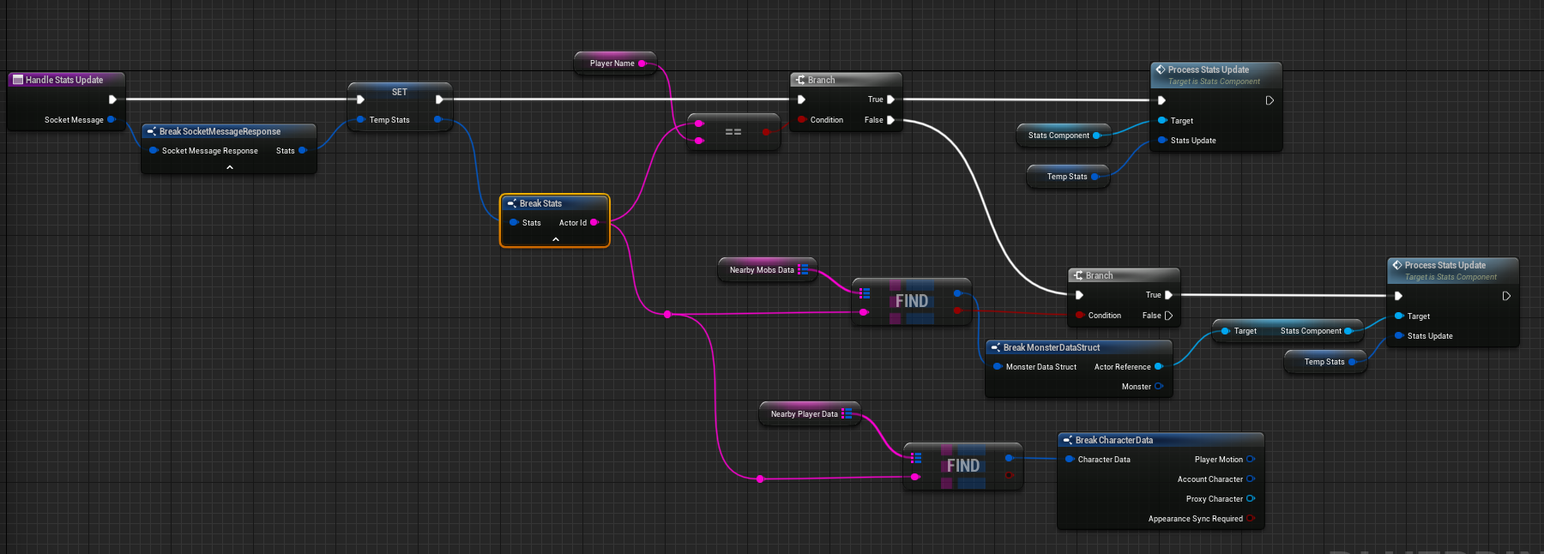Click the False exec pin on the lower Branch

1168,316
